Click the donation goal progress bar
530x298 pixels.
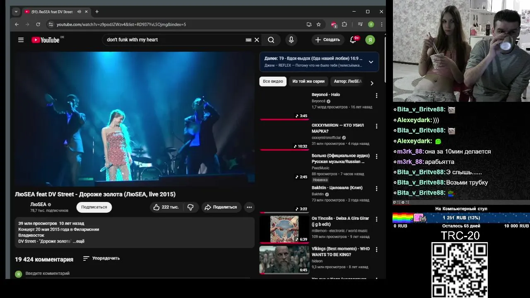pos(461,218)
